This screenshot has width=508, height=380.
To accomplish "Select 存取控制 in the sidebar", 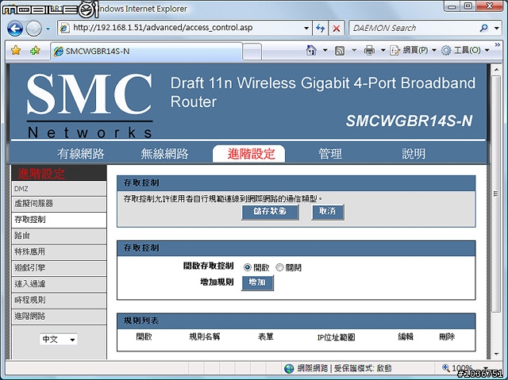I will click(x=59, y=220).
